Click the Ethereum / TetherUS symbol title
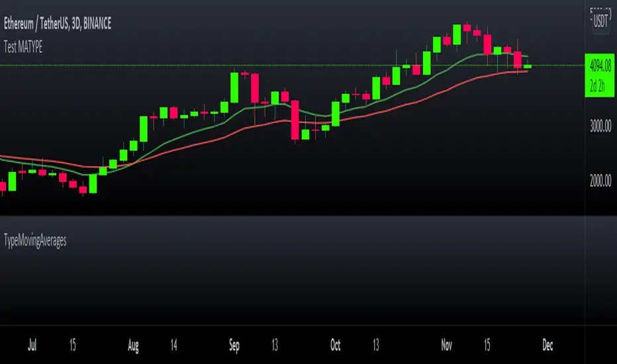 point(58,24)
